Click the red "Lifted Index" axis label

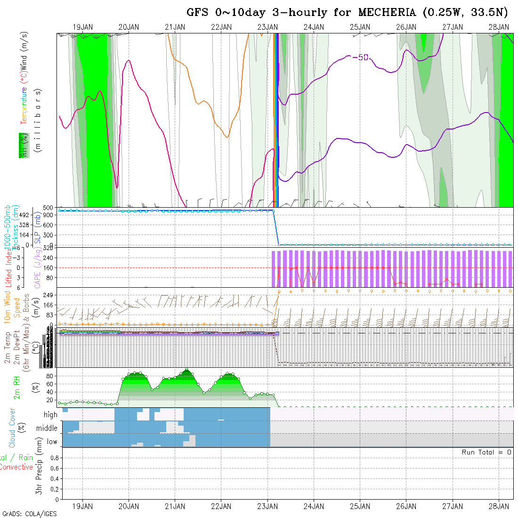[x=8, y=267]
